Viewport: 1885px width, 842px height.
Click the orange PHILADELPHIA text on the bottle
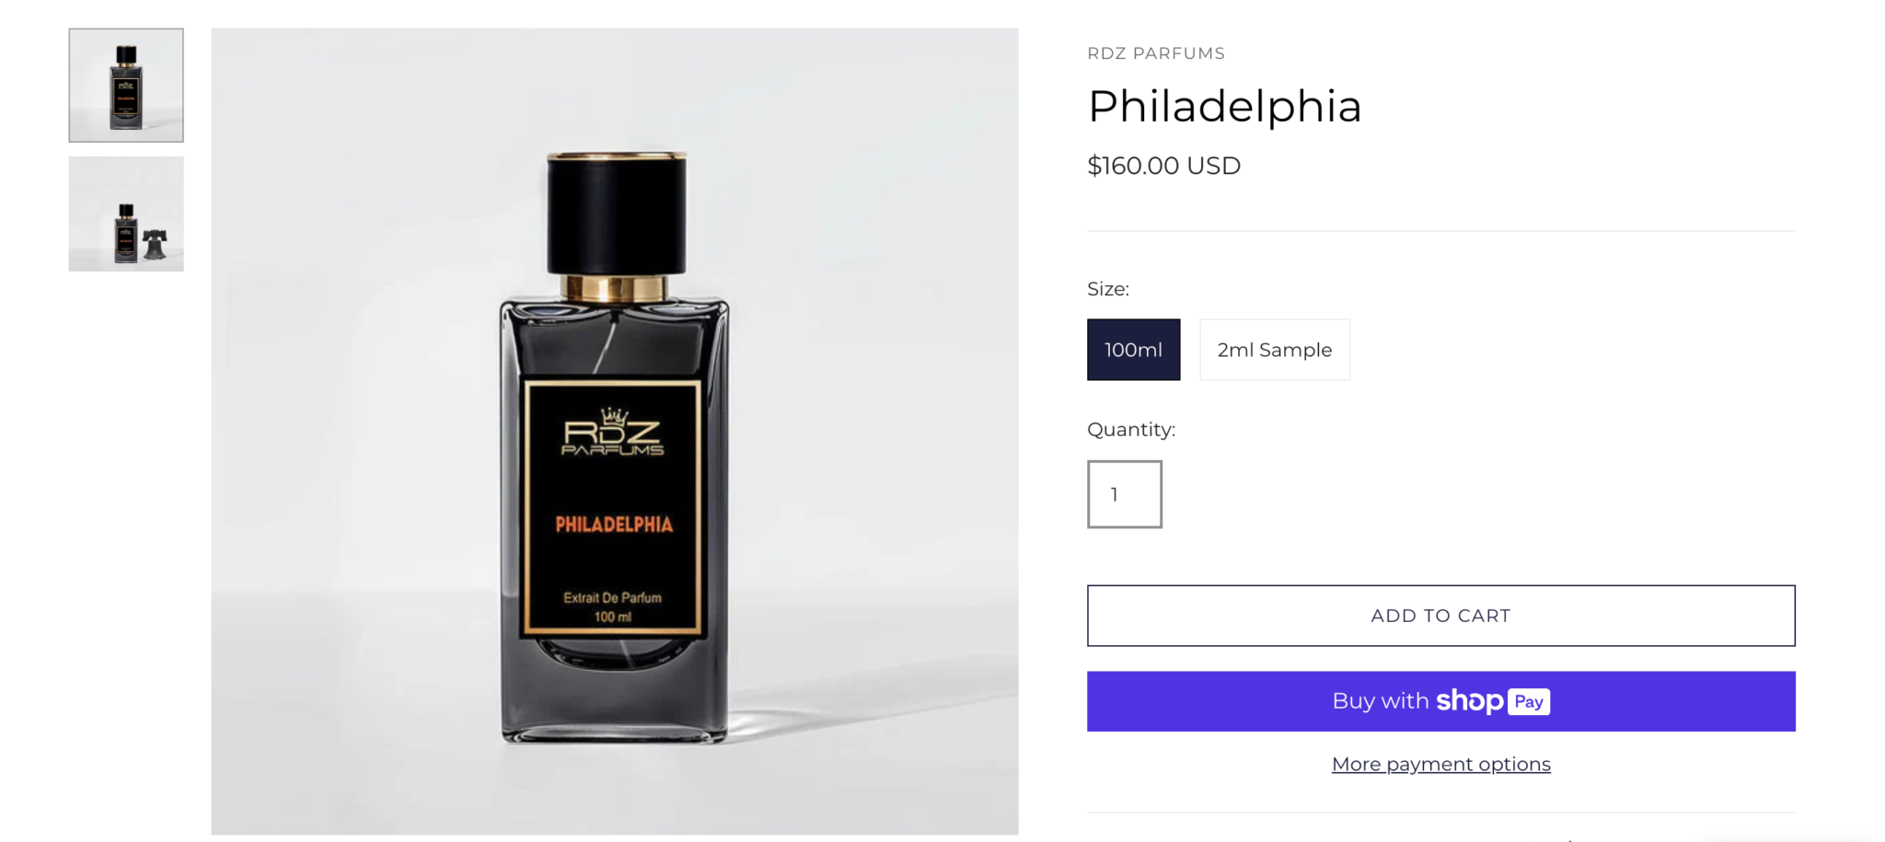(x=614, y=525)
